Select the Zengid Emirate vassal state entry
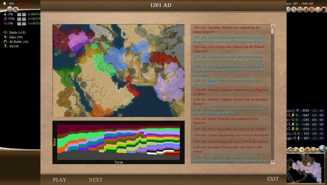Screen dimensions: 327x185 (x=231, y=82)
